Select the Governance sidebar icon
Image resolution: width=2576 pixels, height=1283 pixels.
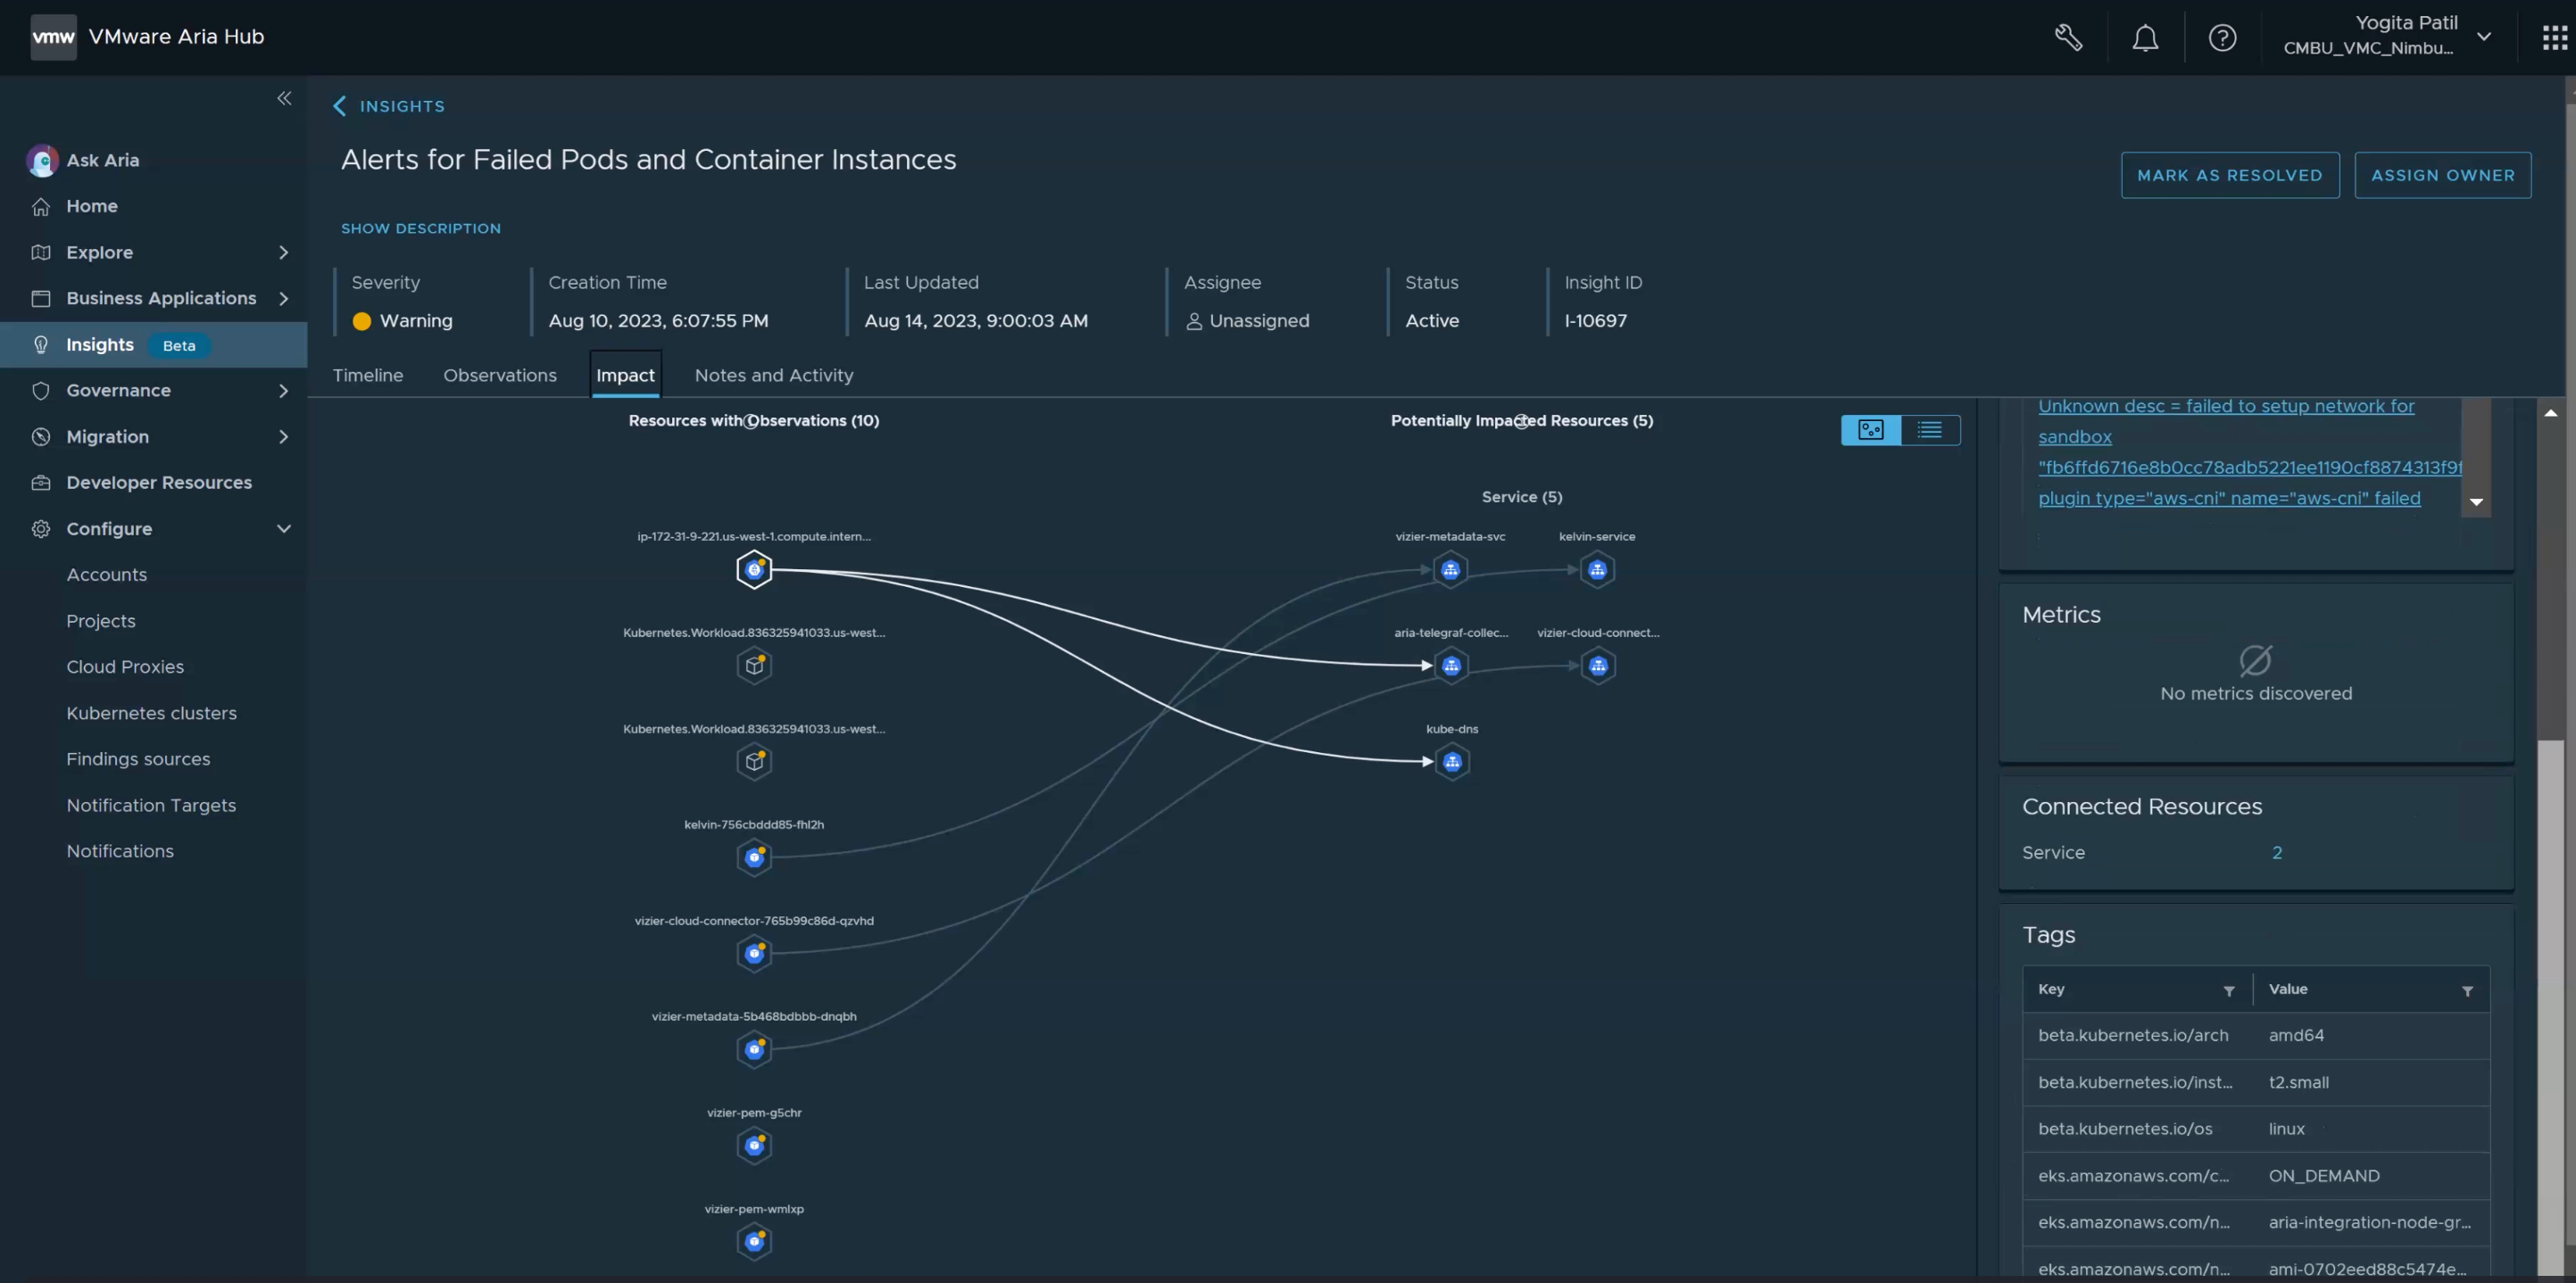pyautogui.click(x=39, y=391)
